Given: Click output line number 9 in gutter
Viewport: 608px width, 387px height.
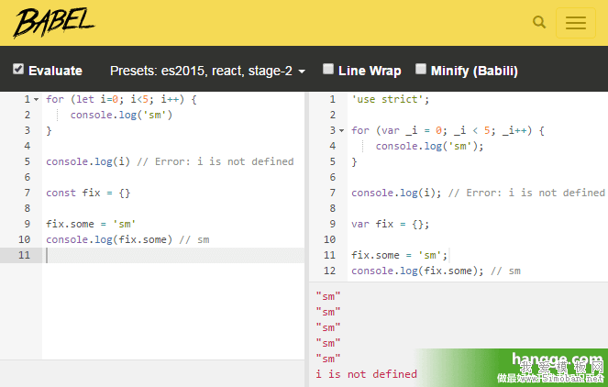Looking at the screenshot, I should (333, 225).
